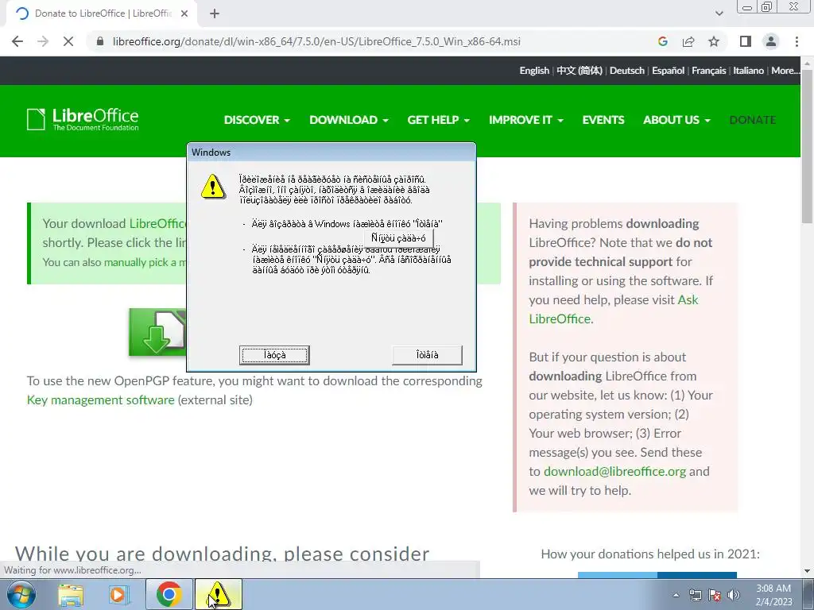Click the 'While you are downloading' heading
The image size is (814, 610).
point(223,554)
